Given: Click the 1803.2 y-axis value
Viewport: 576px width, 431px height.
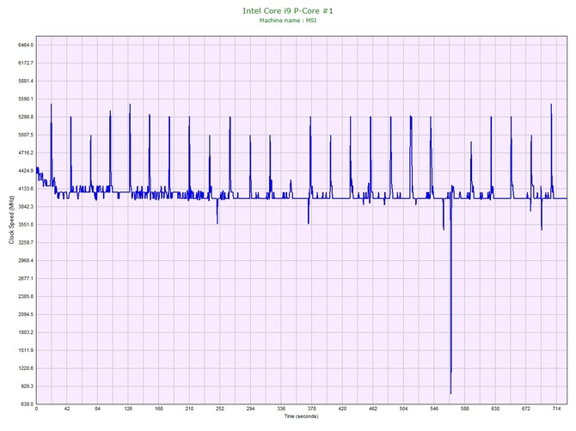Looking at the screenshot, I should pos(26,333).
